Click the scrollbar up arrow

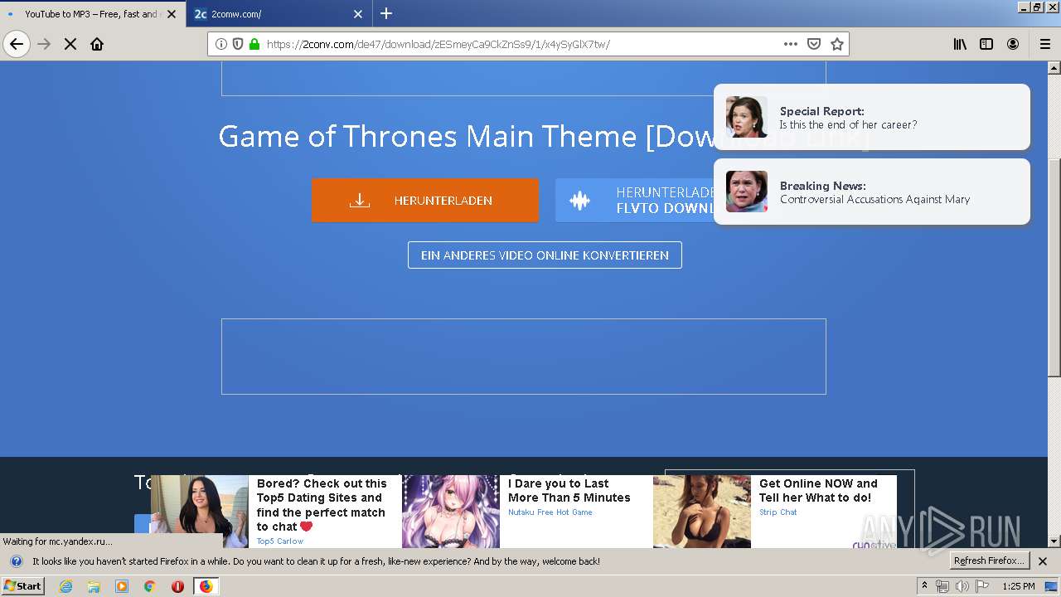pyautogui.click(x=1054, y=67)
